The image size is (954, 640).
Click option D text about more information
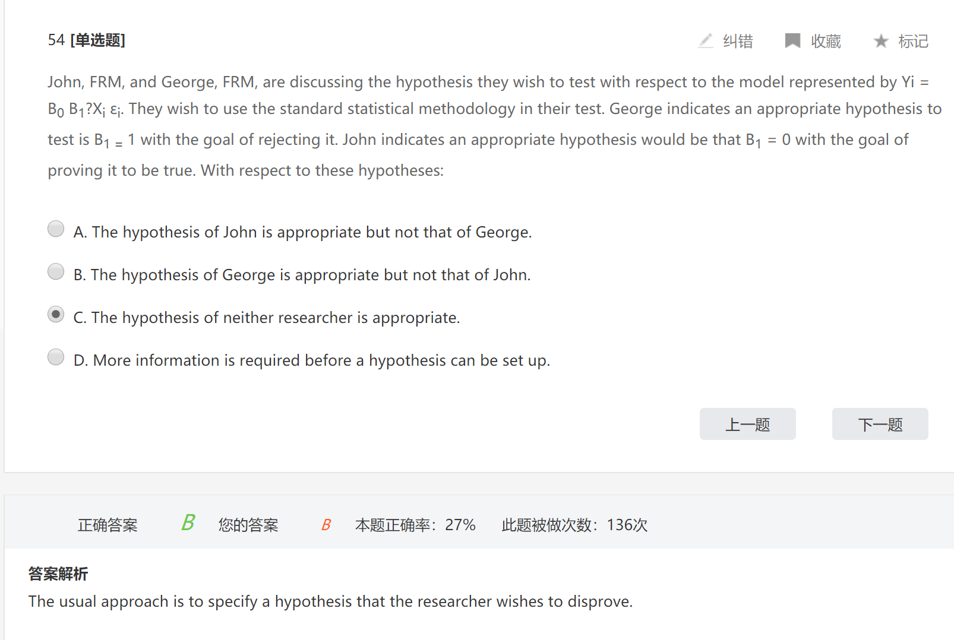pyautogui.click(x=312, y=360)
